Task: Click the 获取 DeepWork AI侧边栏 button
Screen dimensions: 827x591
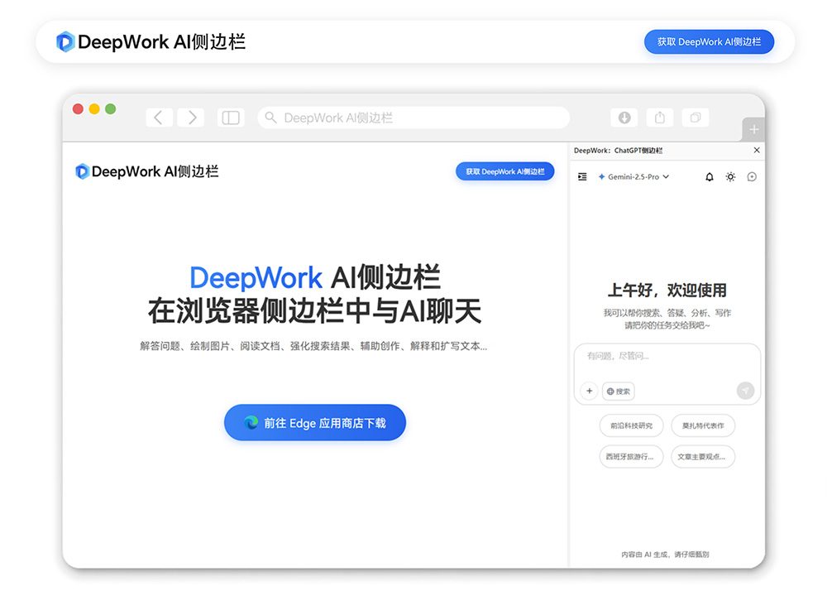Action: click(x=709, y=41)
